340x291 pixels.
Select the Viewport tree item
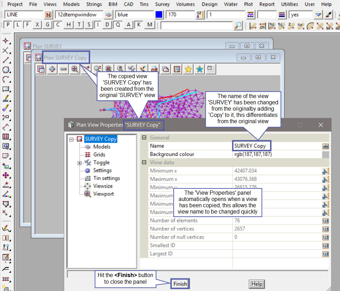(103, 194)
